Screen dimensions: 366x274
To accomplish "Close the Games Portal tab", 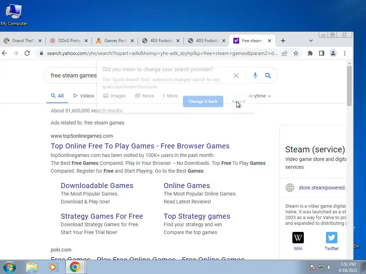I will point(132,41).
